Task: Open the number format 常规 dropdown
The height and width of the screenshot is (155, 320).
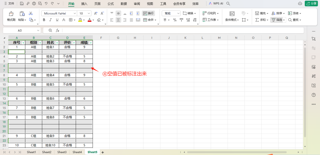Action: pos(178,13)
